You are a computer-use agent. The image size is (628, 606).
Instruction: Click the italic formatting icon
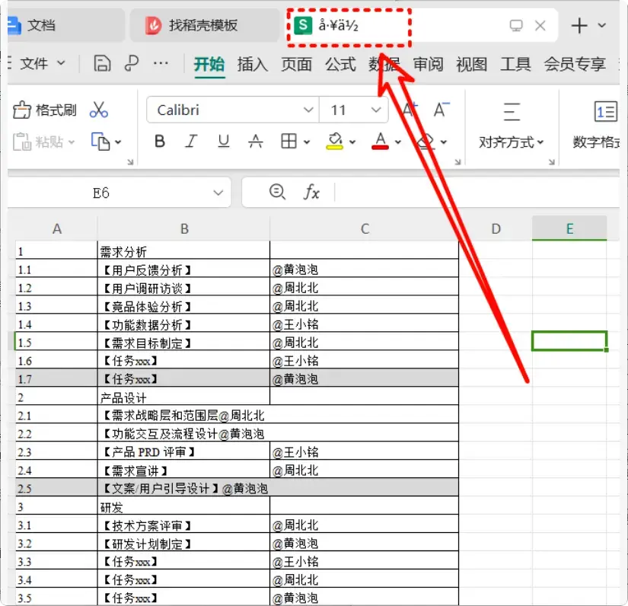tap(189, 142)
